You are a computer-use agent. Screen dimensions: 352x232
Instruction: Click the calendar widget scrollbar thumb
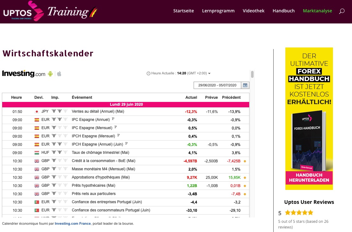[x=252, y=74]
